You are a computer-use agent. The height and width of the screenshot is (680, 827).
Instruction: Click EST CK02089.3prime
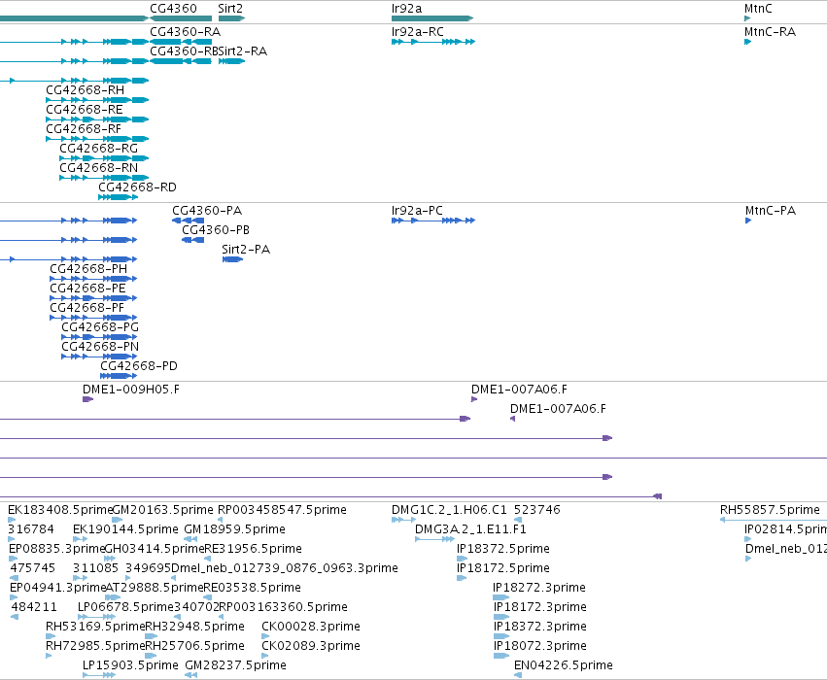coord(311,646)
